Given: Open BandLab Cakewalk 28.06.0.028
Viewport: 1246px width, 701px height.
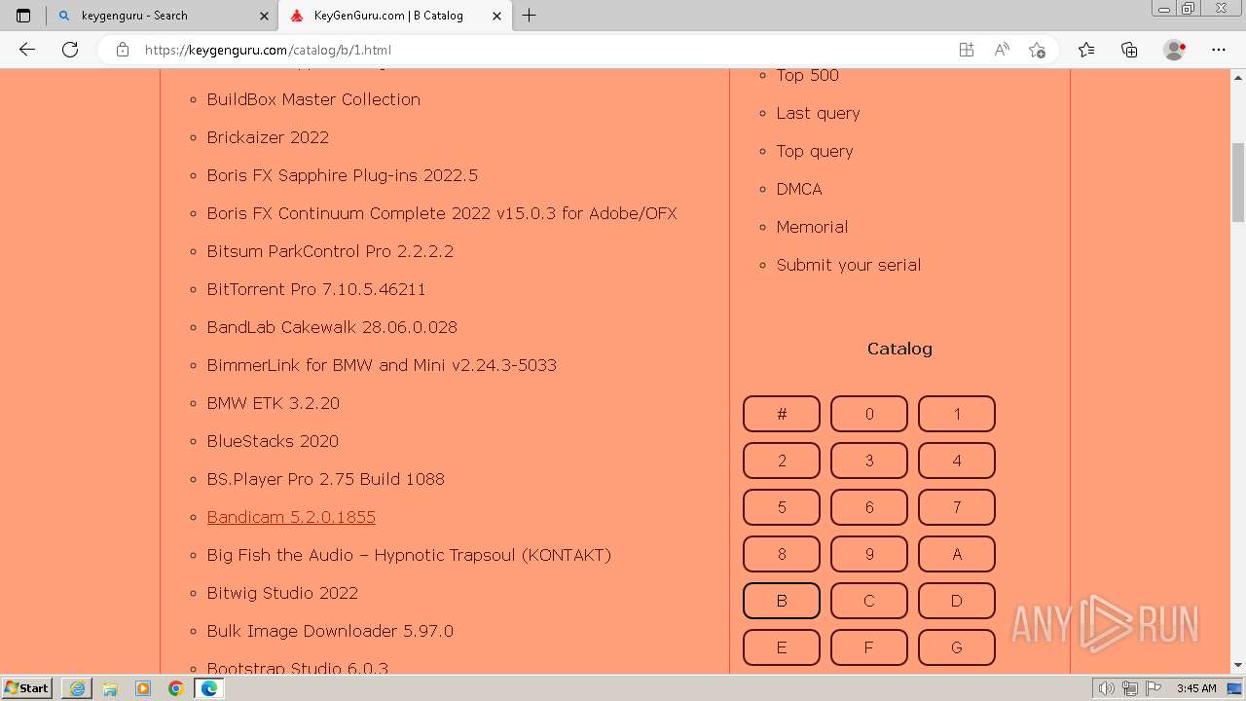Looking at the screenshot, I should click(x=332, y=327).
